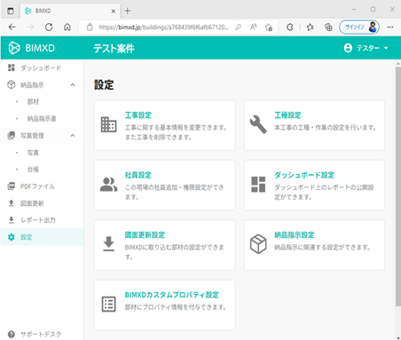The image size is (401, 340).
Task: Click the dashboard grid icon on ダッシュボード設定 card
Action: pos(258,185)
